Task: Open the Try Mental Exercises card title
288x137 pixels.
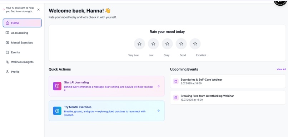Action: point(78,107)
